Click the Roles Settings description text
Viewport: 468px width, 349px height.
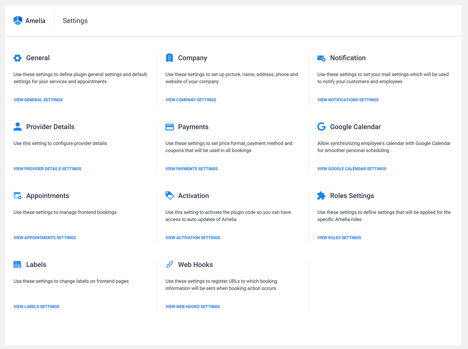point(384,216)
